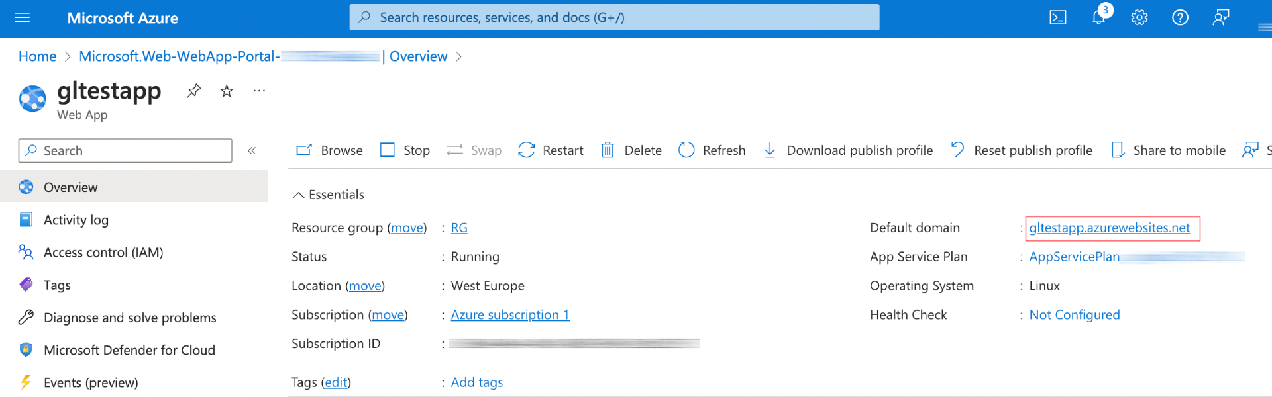Select Overview in the left menu

click(x=134, y=187)
